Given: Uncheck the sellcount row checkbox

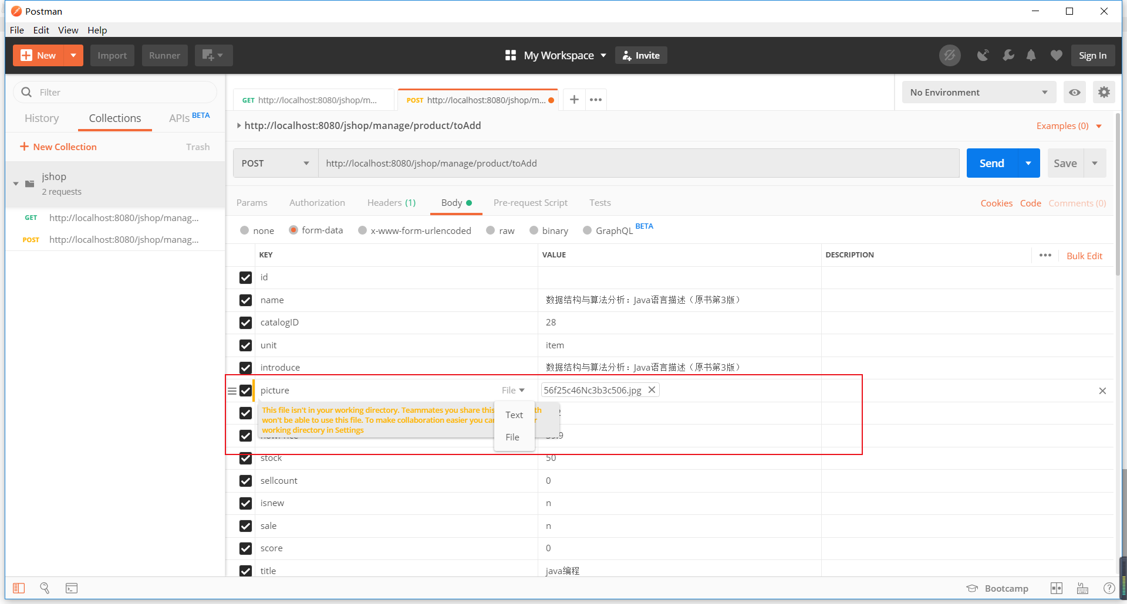Looking at the screenshot, I should click(245, 481).
